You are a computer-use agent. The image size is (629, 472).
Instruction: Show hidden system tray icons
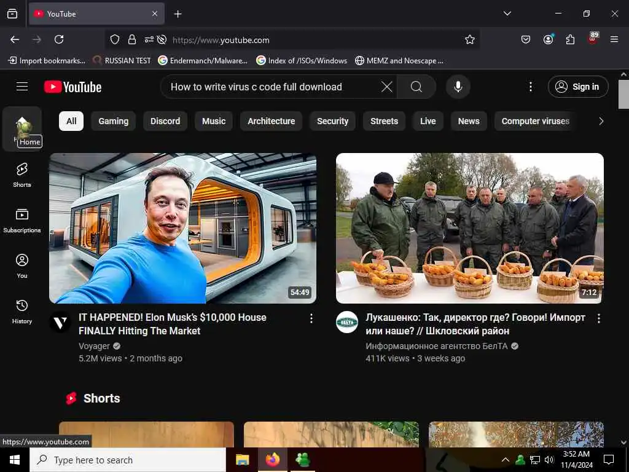coord(506,460)
